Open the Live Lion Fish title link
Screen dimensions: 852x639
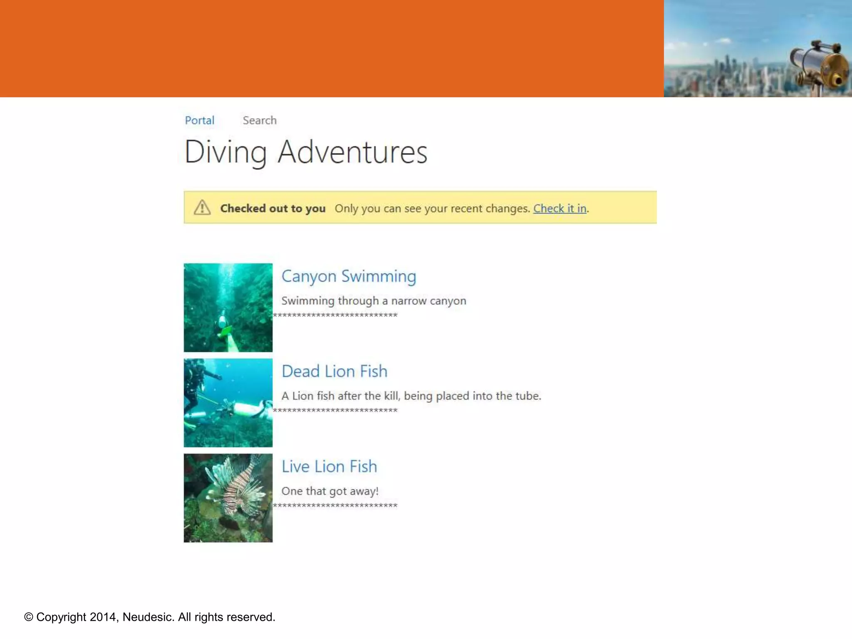tap(329, 466)
